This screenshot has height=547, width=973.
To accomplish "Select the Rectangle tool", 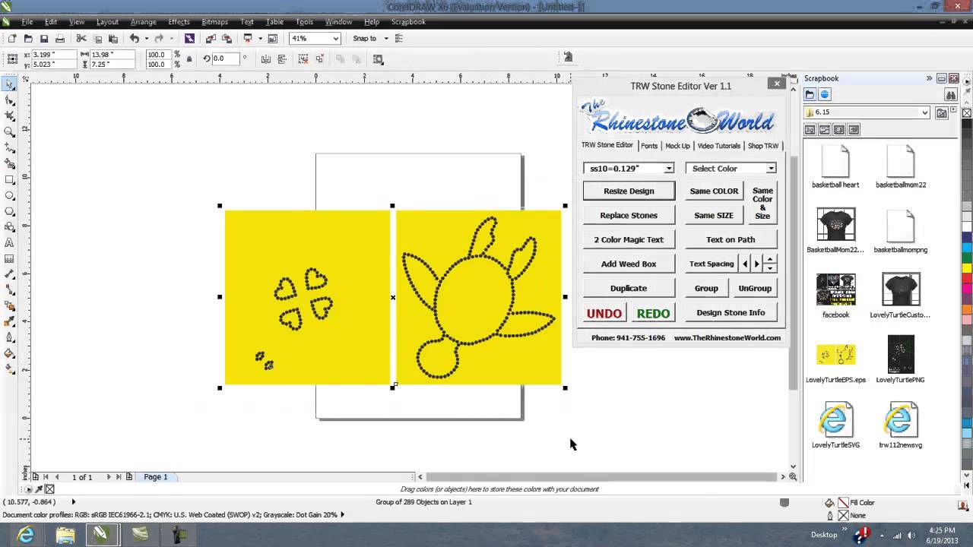I will tap(10, 180).
